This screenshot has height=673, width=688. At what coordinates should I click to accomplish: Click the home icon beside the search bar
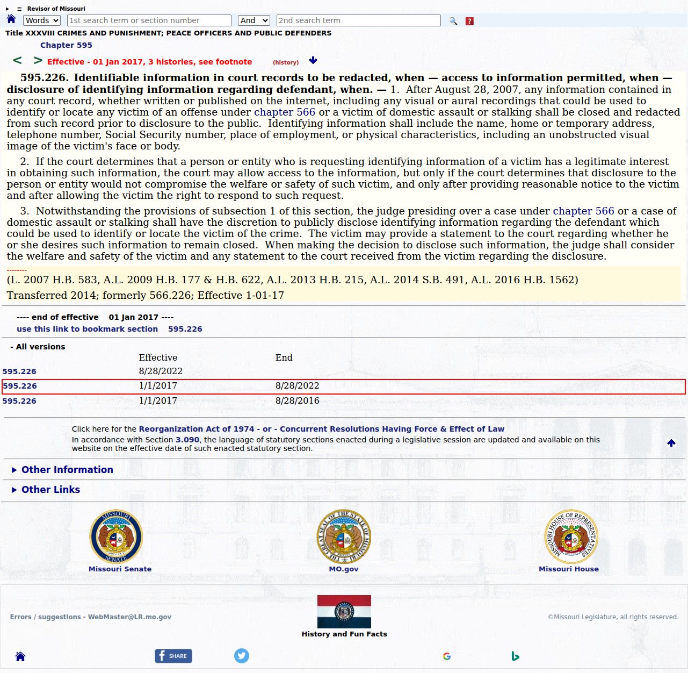tap(11, 19)
